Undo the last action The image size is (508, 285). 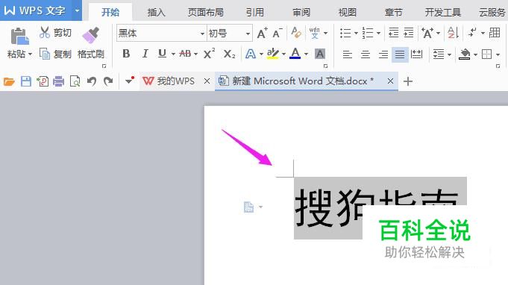[x=92, y=81]
